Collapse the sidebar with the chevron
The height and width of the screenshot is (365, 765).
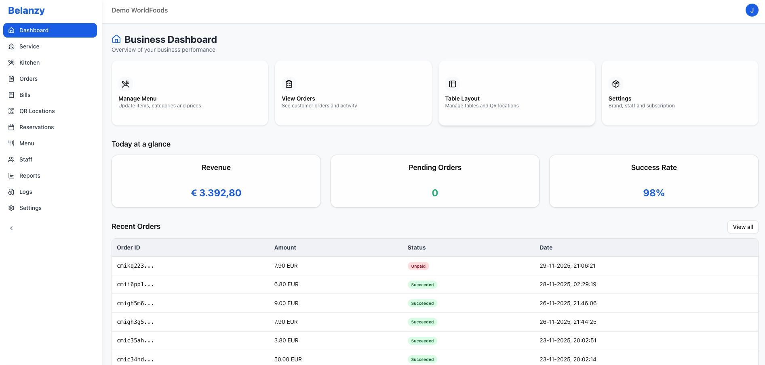click(11, 228)
